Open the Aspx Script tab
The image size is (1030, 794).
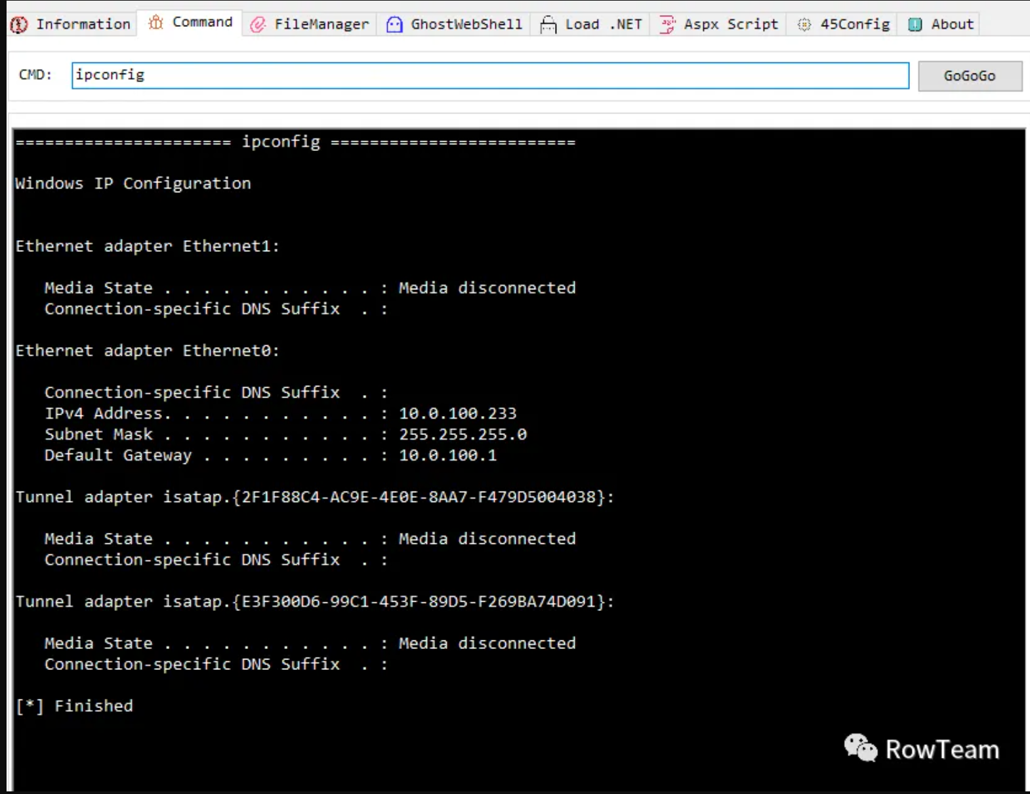[x=718, y=24]
